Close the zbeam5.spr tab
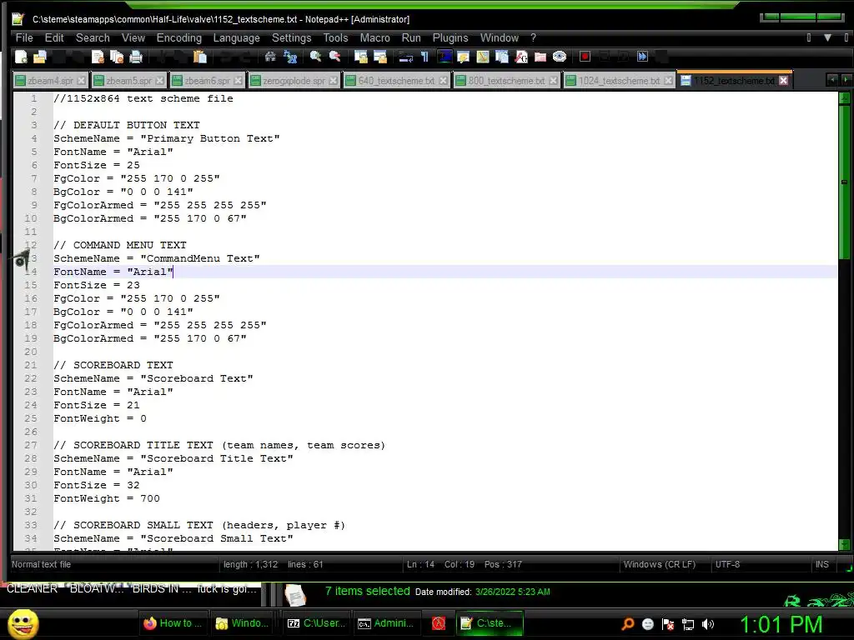 click(159, 81)
